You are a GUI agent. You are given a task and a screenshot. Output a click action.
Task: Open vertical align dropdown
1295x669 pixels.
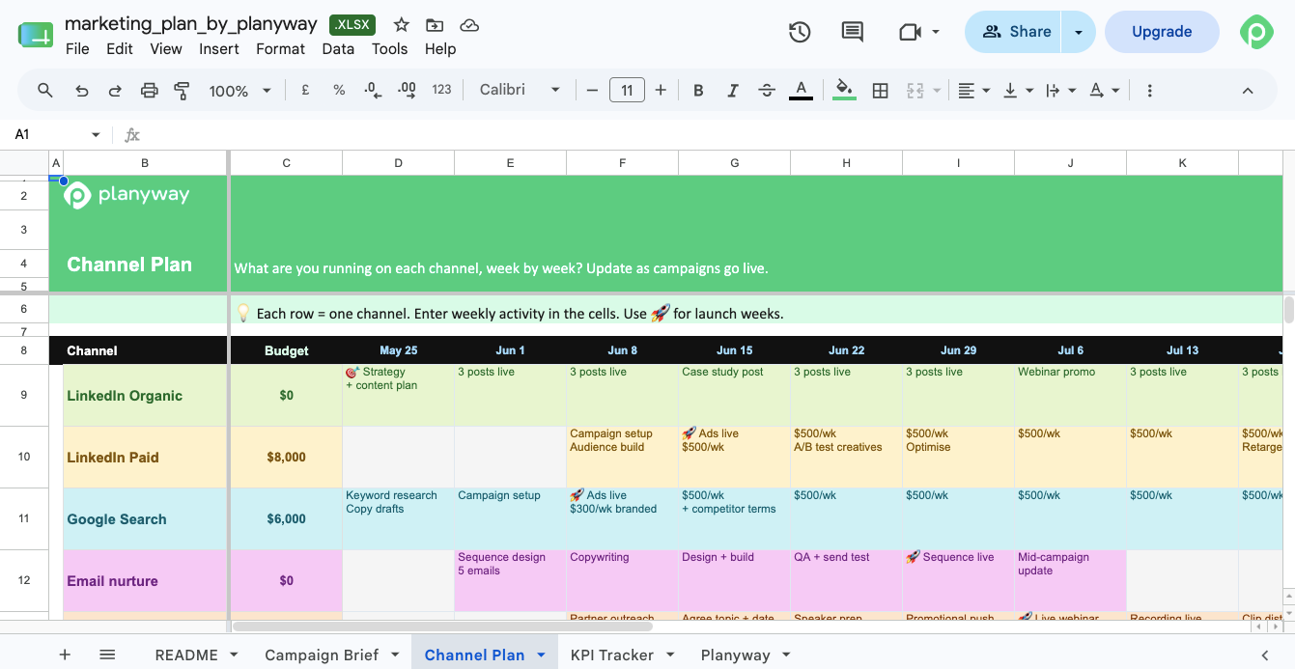[x=1018, y=90]
